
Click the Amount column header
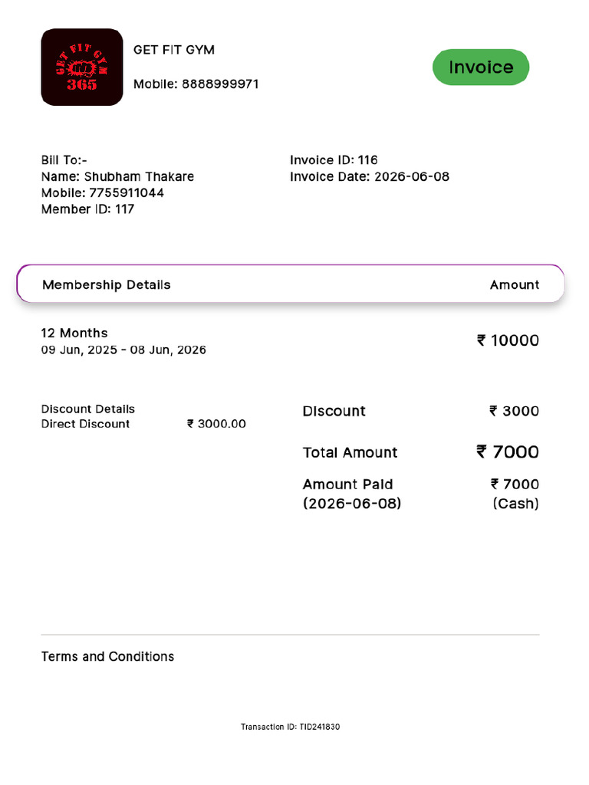[515, 285]
